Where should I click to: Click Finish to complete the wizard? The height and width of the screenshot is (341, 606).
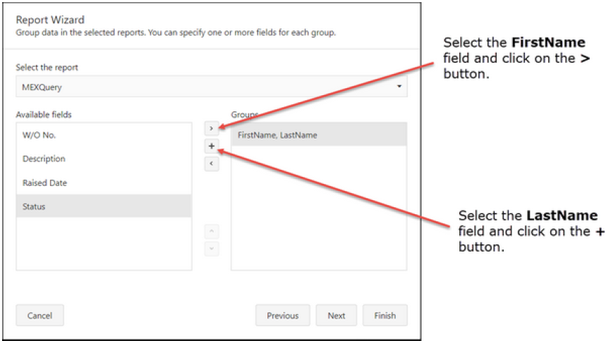coord(384,316)
